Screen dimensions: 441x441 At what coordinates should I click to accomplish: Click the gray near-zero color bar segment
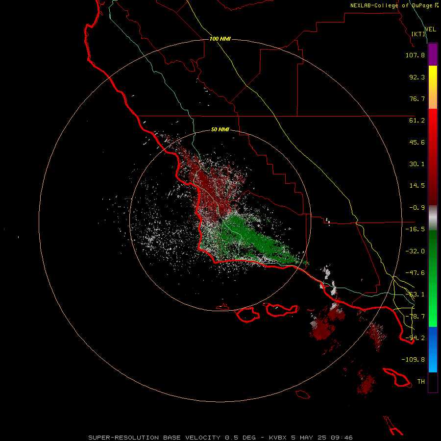point(433,218)
